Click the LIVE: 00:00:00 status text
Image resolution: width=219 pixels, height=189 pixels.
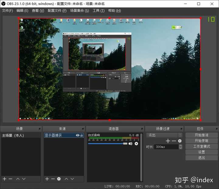[117, 186]
